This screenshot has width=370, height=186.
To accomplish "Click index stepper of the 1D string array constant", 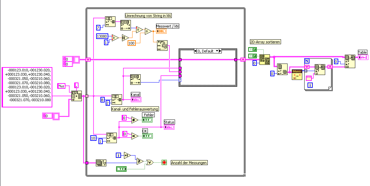I will click(45, 116).
